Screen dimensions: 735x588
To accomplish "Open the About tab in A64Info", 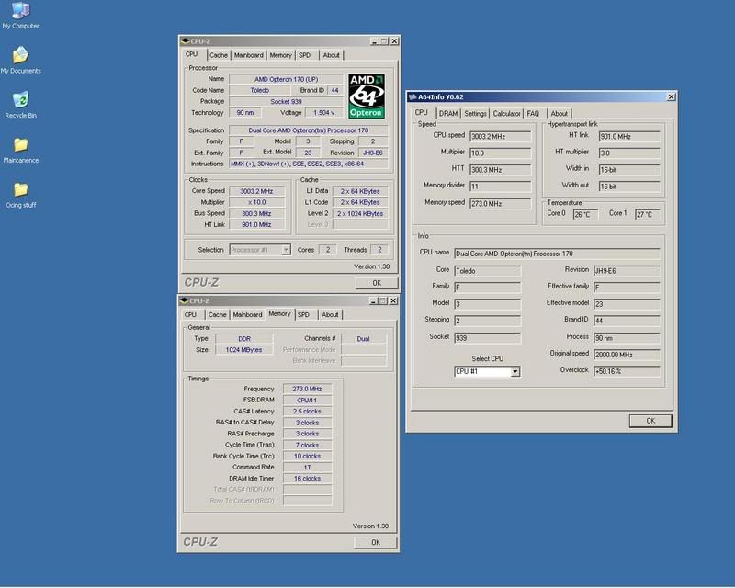I will [559, 114].
